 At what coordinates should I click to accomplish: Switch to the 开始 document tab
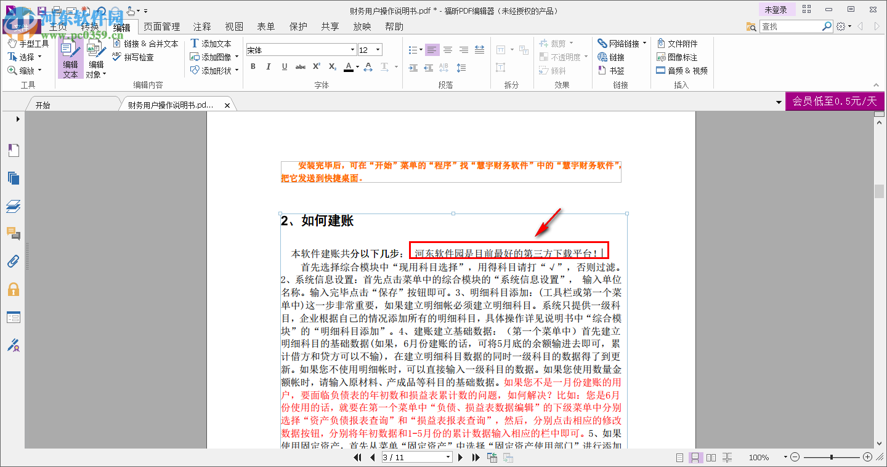[60, 104]
